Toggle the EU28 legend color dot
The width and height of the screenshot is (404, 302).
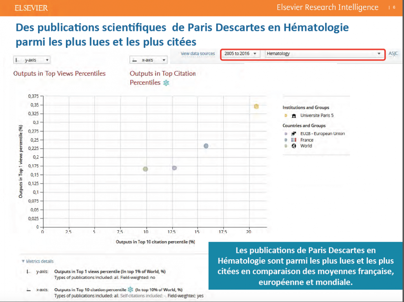[x=286, y=134]
